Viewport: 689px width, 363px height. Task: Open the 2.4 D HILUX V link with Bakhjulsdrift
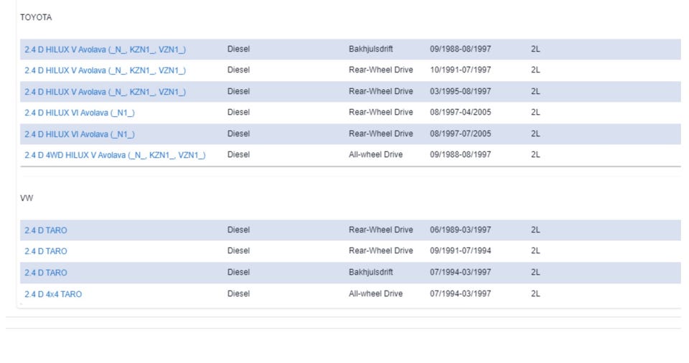(105, 49)
